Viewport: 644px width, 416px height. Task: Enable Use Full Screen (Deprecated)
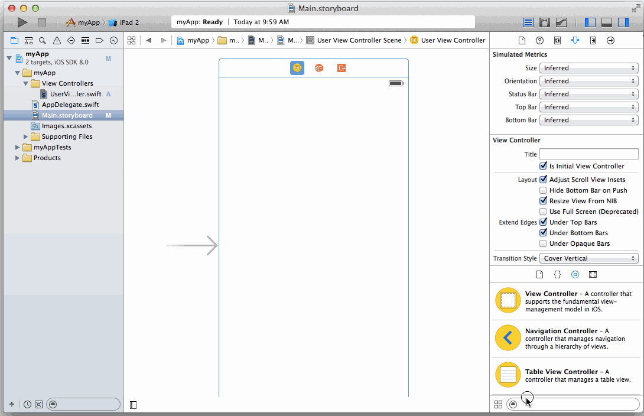(x=543, y=212)
